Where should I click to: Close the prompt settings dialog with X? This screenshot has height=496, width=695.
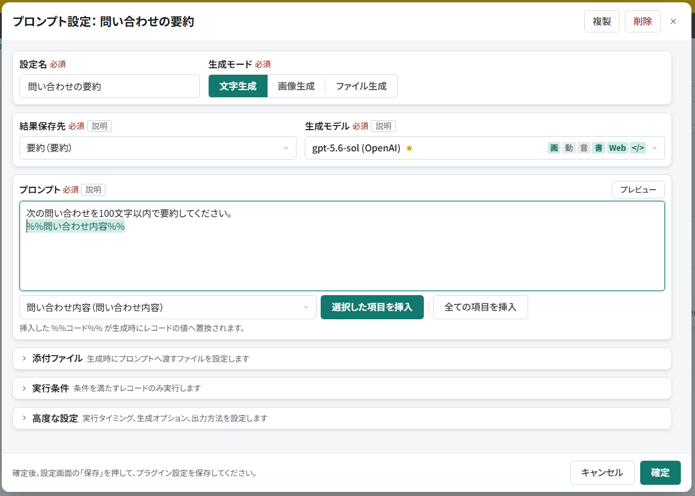[x=673, y=21]
